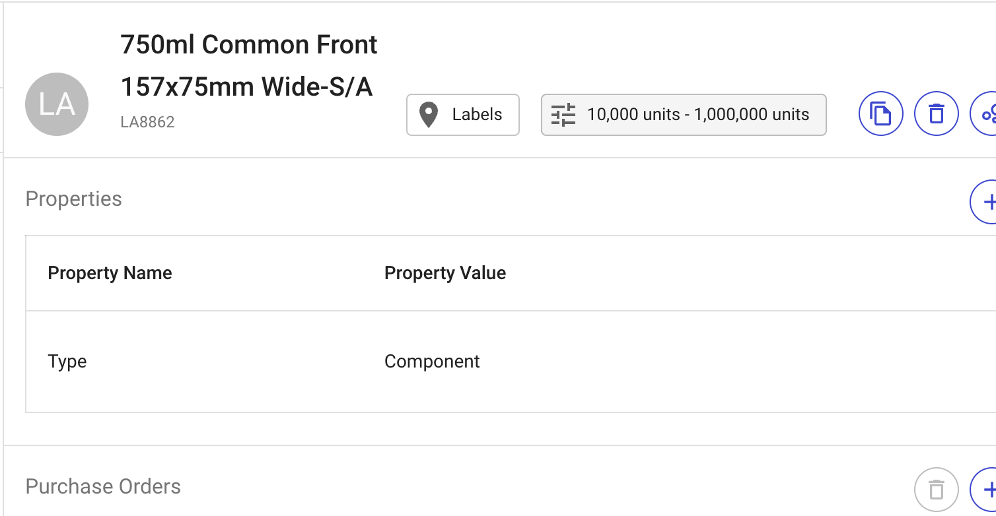Click the sliders icon beside the units range
The width and height of the screenshot is (996, 516).
[563, 115]
